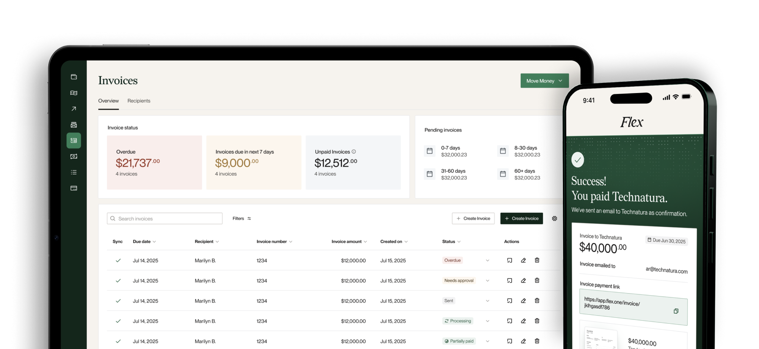Viewport: 759px width, 349px height.
Task: Open the table settings gear icon
Action: (x=555, y=219)
